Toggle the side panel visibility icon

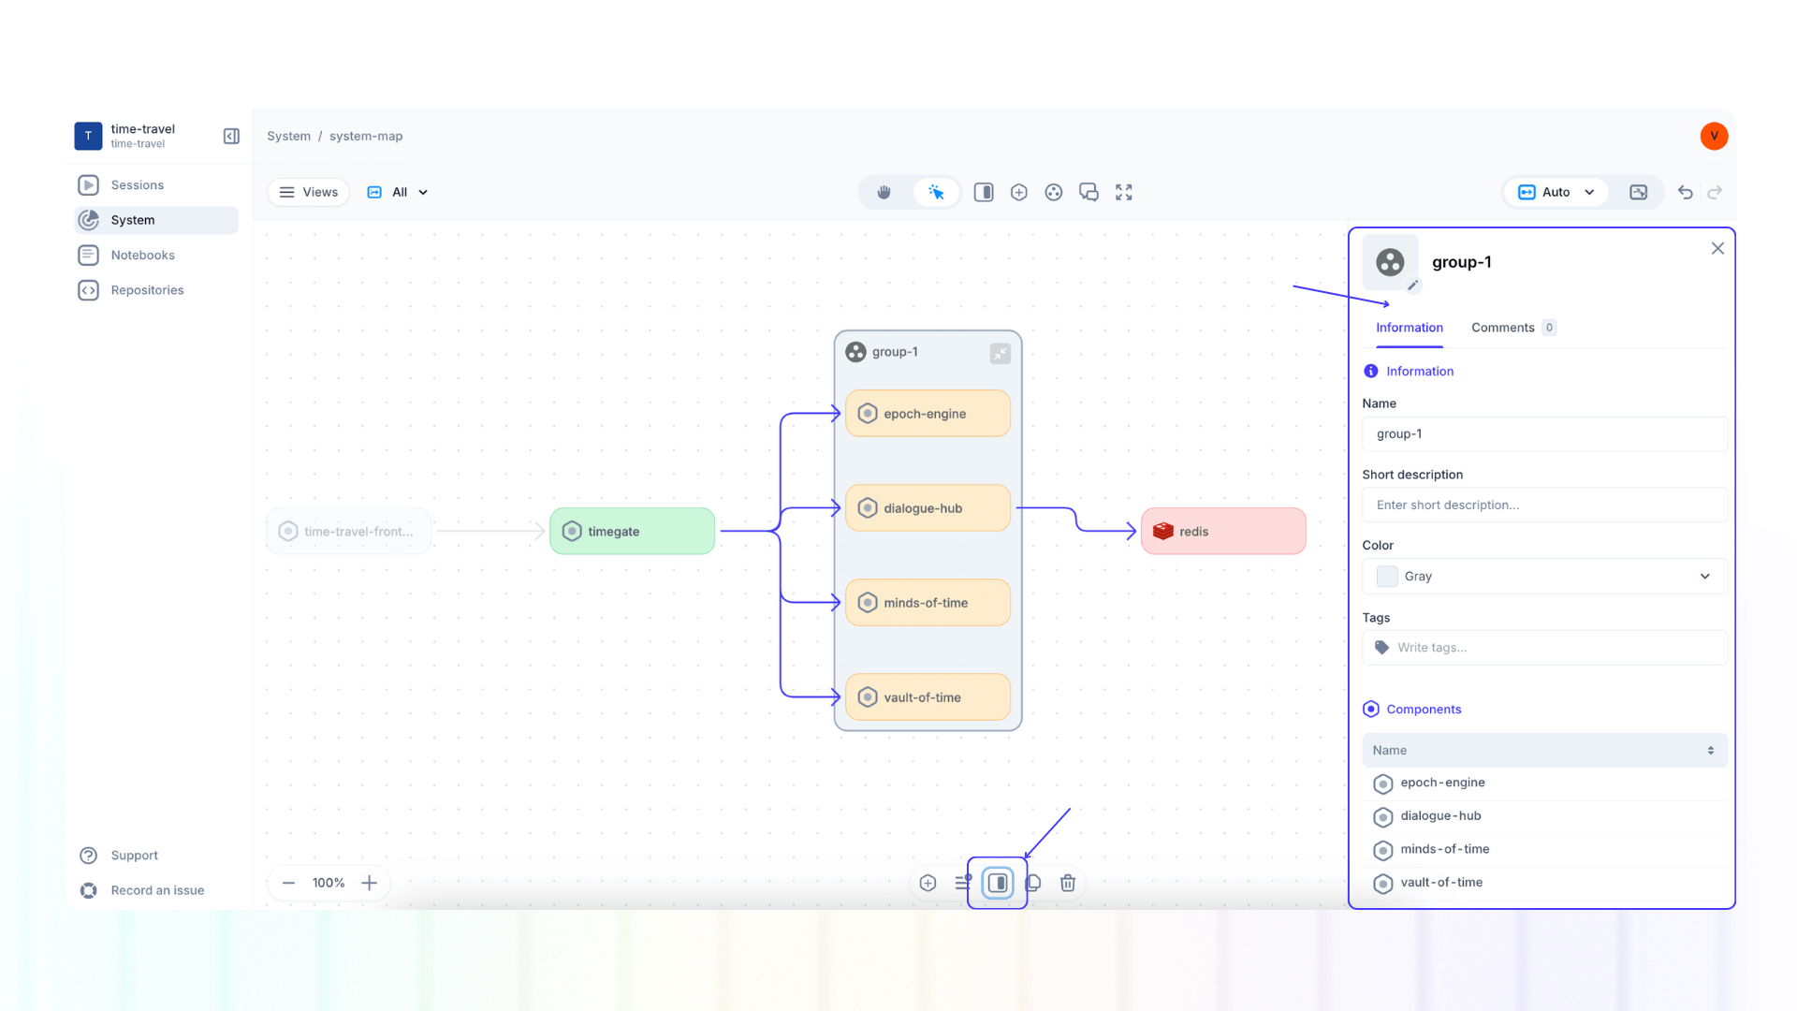click(x=984, y=192)
